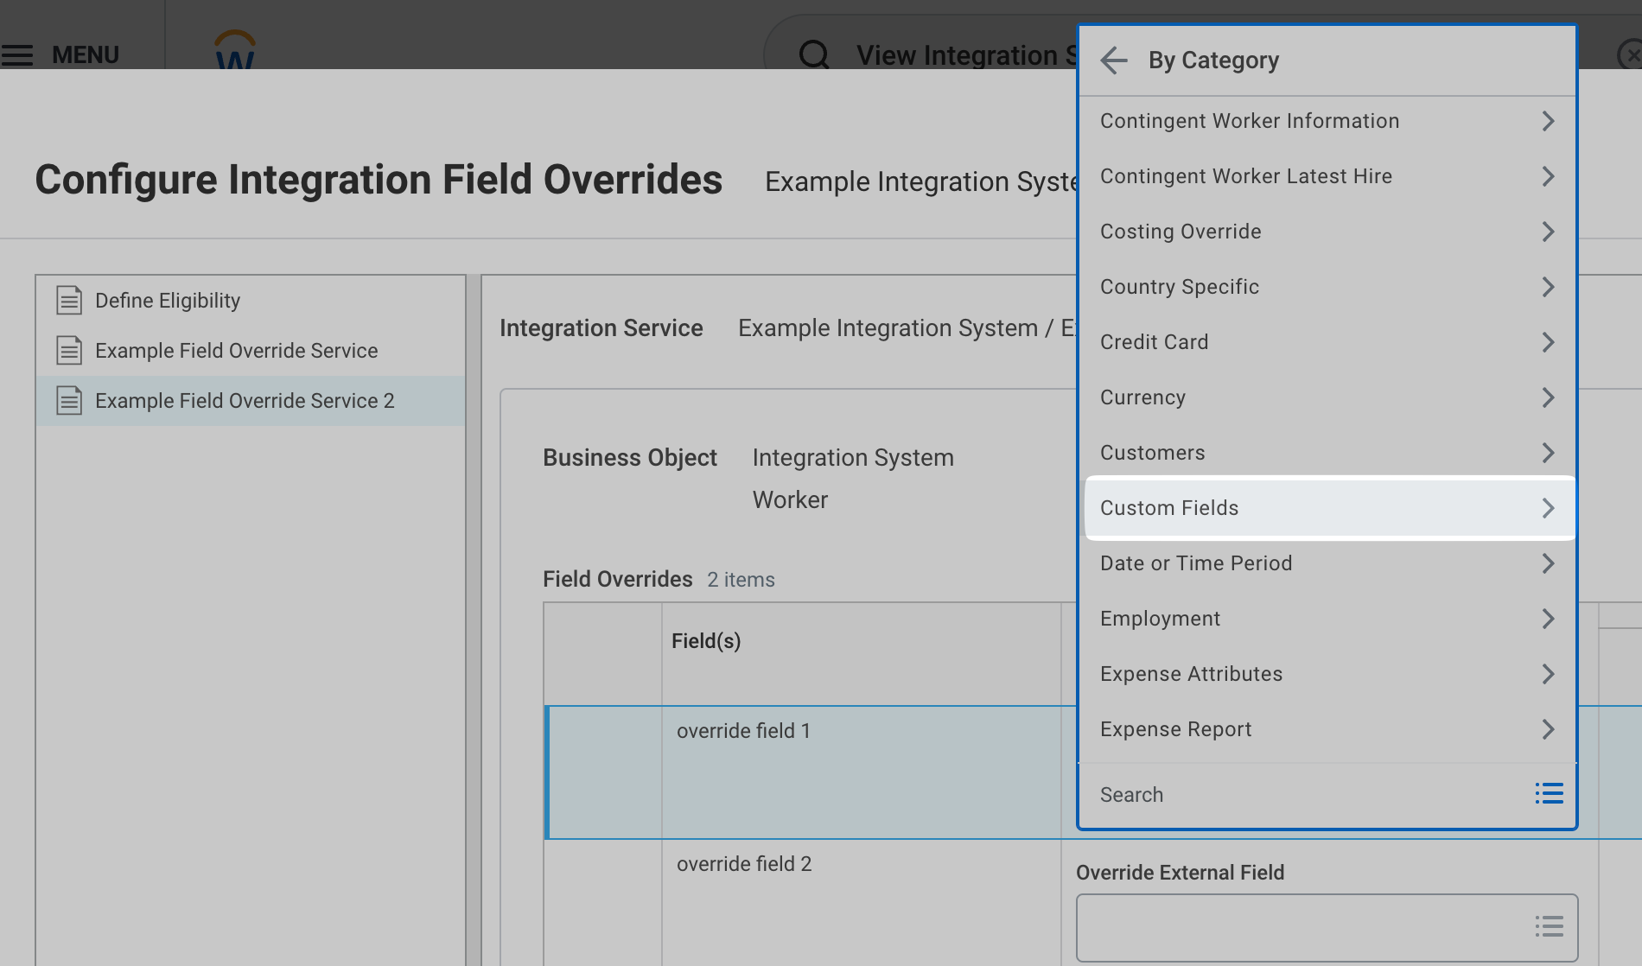Select Example Field Override Service 2 in the sidebar
The width and height of the screenshot is (1642, 966).
tap(251, 401)
